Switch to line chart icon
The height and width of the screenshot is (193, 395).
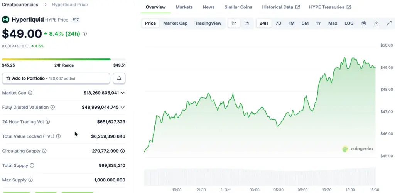pos(234,23)
